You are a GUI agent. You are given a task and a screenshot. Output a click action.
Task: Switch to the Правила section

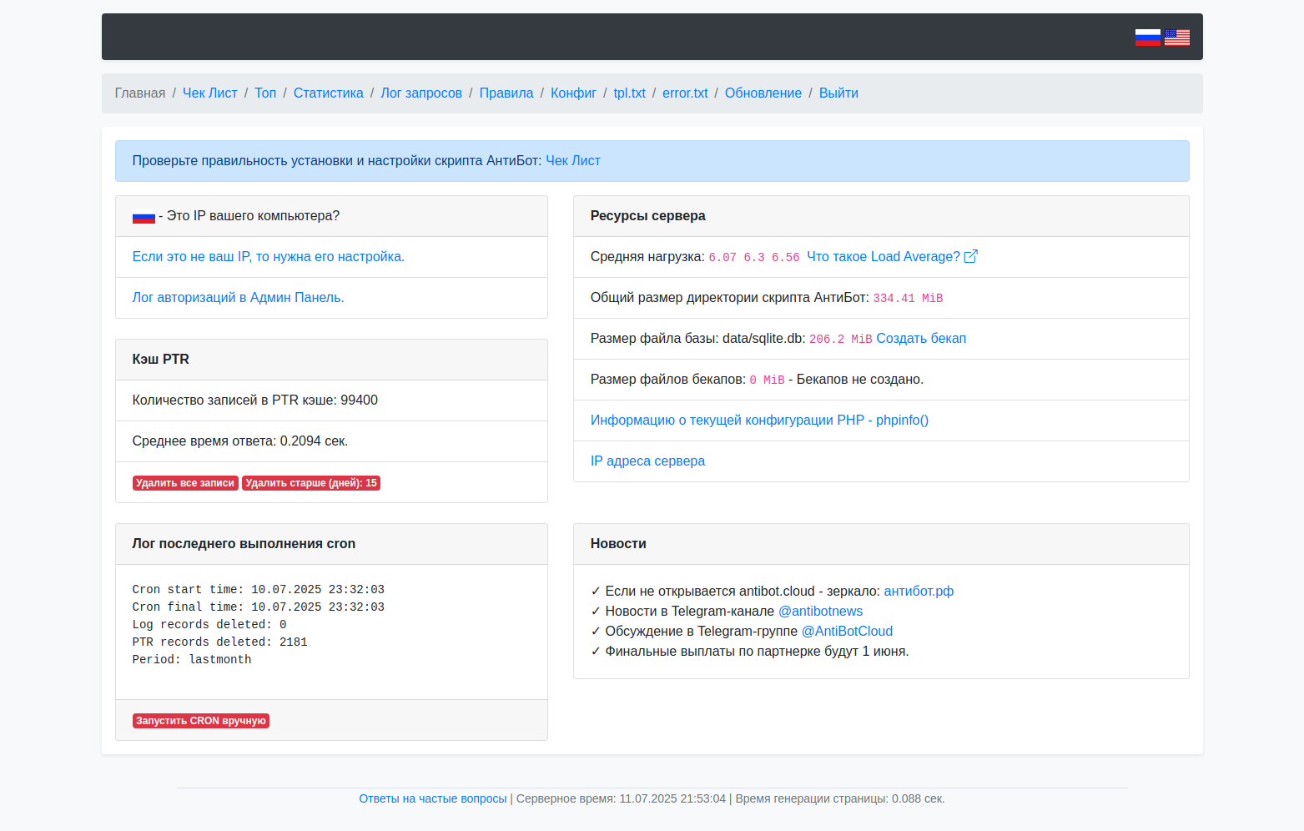(506, 93)
